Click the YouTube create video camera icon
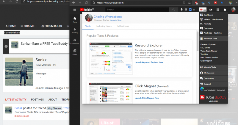 [211, 10]
